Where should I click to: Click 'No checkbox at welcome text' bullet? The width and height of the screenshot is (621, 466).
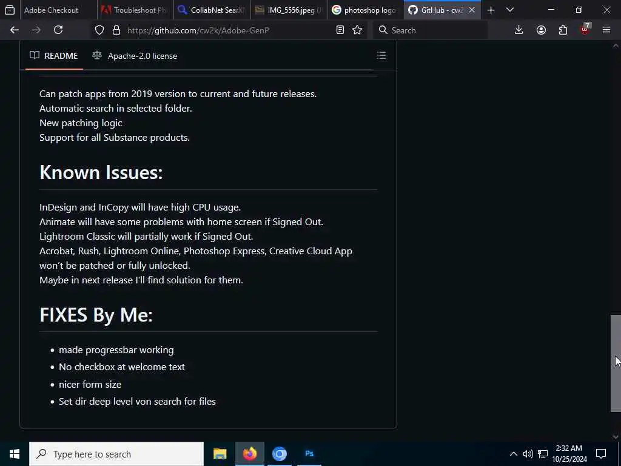[x=121, y=367]
